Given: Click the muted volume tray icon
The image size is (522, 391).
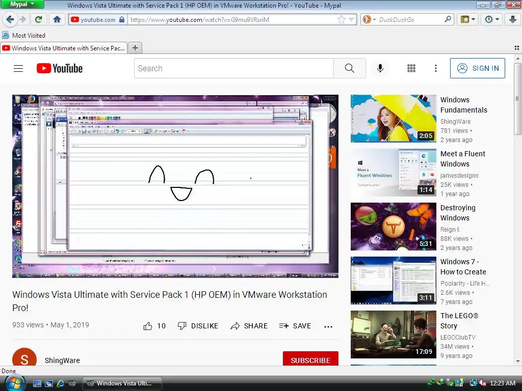Looking at the screenshot, I should 483,383.
